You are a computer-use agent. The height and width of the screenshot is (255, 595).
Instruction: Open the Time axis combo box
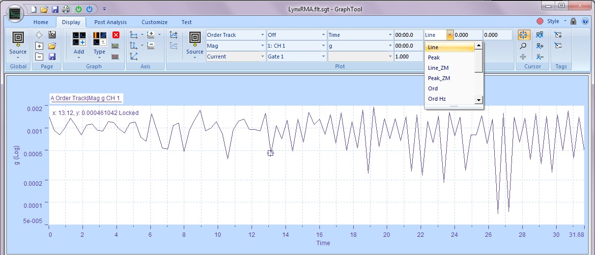click(360, 35)
